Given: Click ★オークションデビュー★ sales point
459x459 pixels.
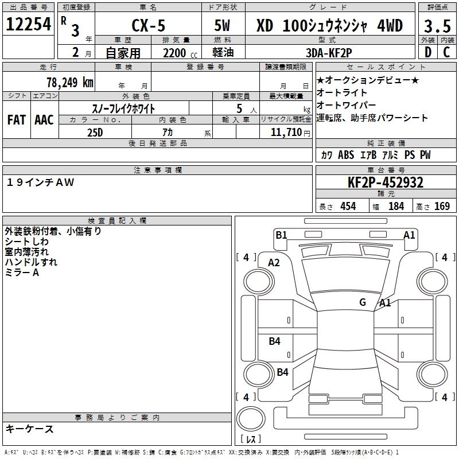Looking at the screenshot, I should (368, 80).
